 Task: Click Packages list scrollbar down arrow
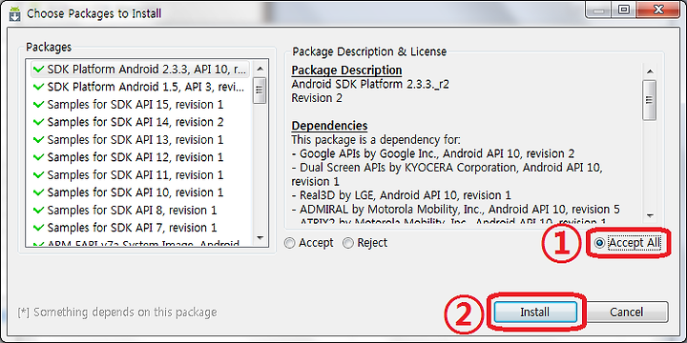(260, 237)
